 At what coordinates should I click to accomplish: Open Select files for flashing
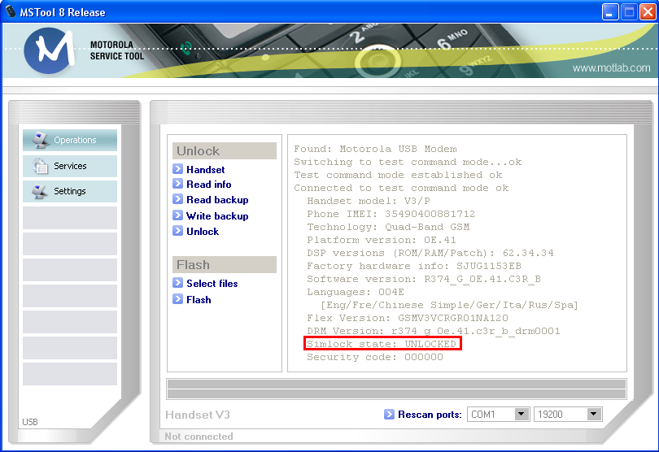tap(212, 284)
